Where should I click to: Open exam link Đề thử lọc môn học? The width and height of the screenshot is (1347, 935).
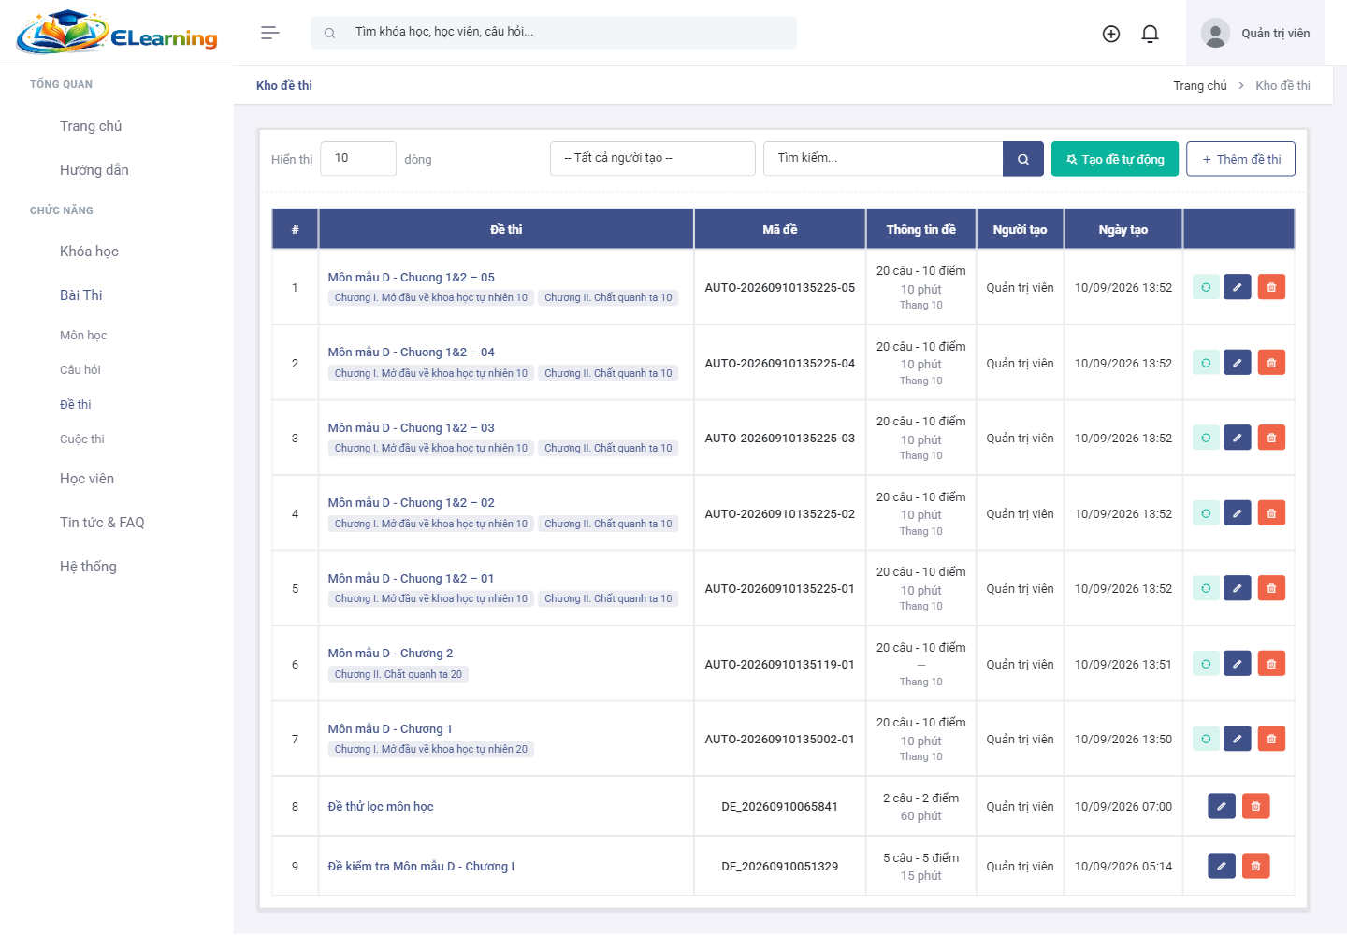pos(381,807)
